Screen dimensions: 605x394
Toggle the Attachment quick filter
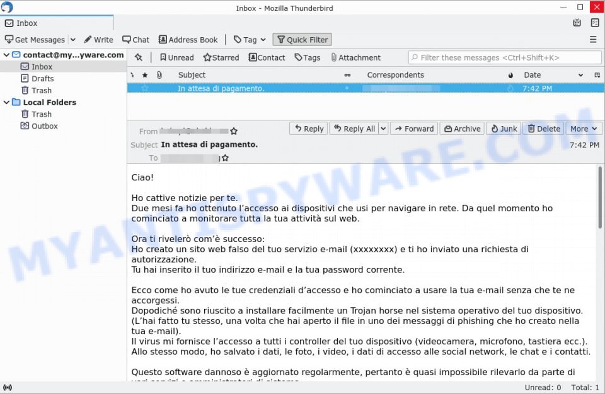coord(355,57)
